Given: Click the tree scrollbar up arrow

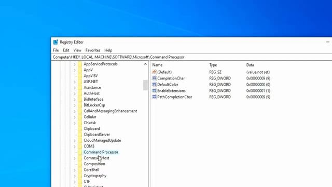Looking at the screenshot, I should [x=145, y=64].
